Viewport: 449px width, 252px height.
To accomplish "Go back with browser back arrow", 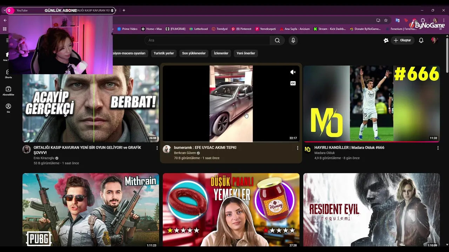I will (x=5, y=20).
